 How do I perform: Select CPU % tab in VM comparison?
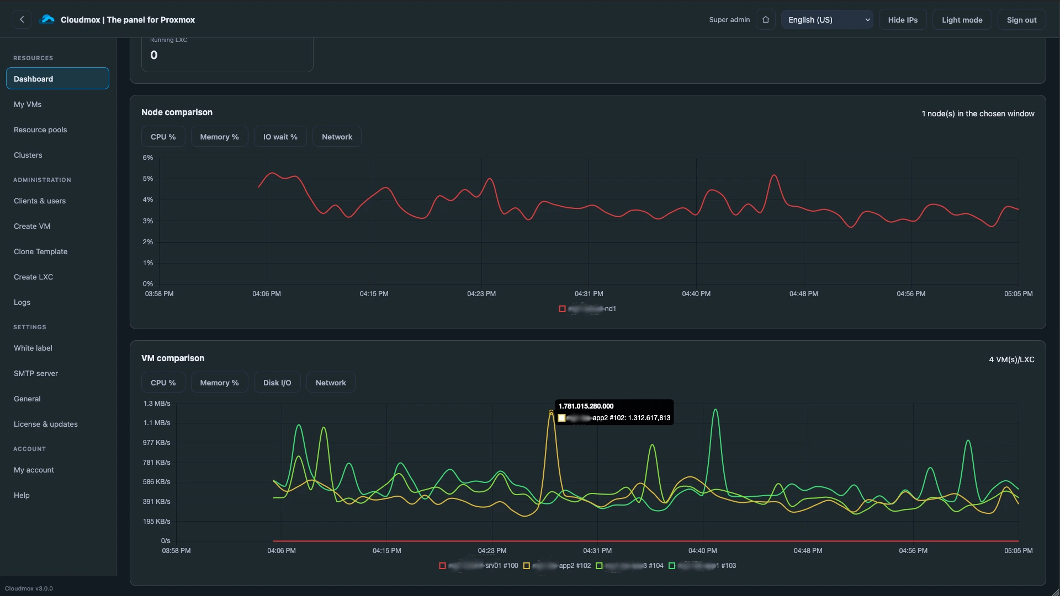163,383
